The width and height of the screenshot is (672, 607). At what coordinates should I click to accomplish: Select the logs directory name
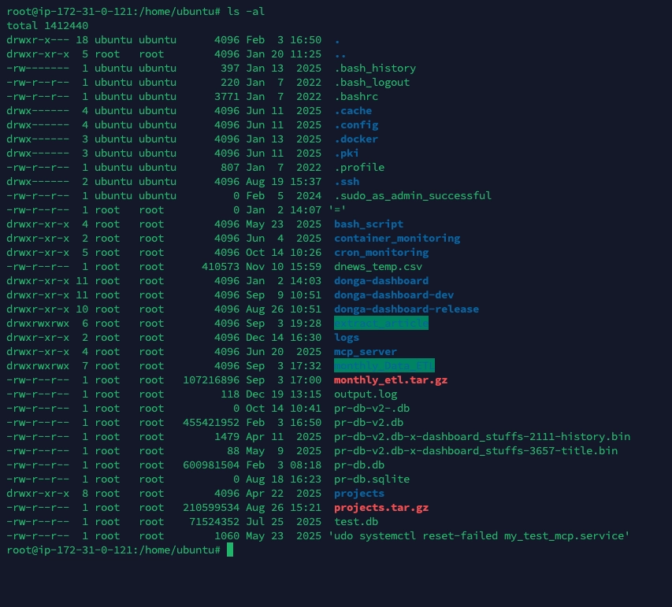click(x=347, y=338)
